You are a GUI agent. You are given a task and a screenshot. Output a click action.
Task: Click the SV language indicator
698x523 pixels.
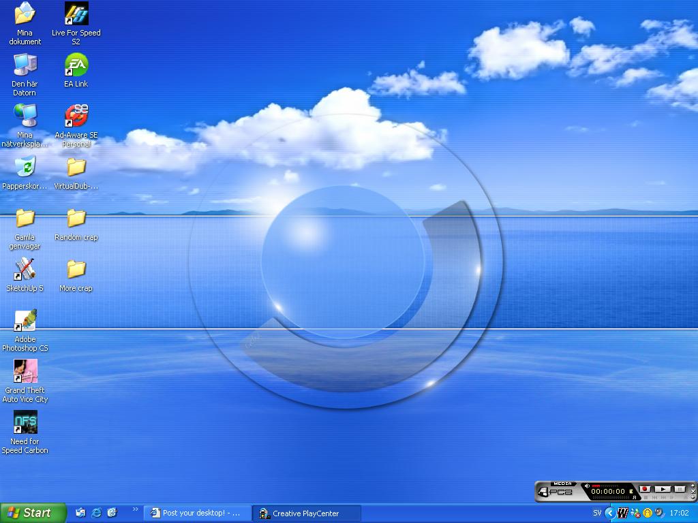tap(597, 513)
